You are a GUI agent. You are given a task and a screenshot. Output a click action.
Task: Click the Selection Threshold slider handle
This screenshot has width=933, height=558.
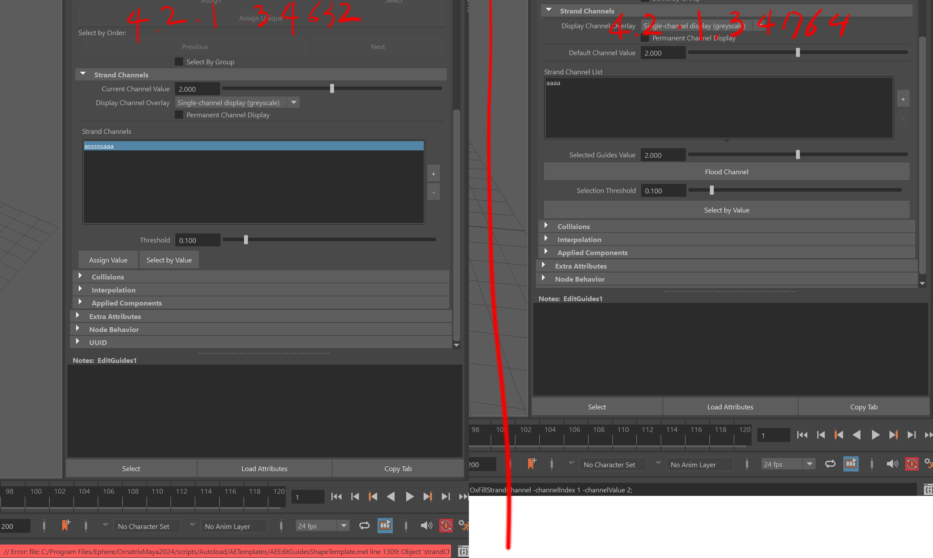tap(712, 190)
